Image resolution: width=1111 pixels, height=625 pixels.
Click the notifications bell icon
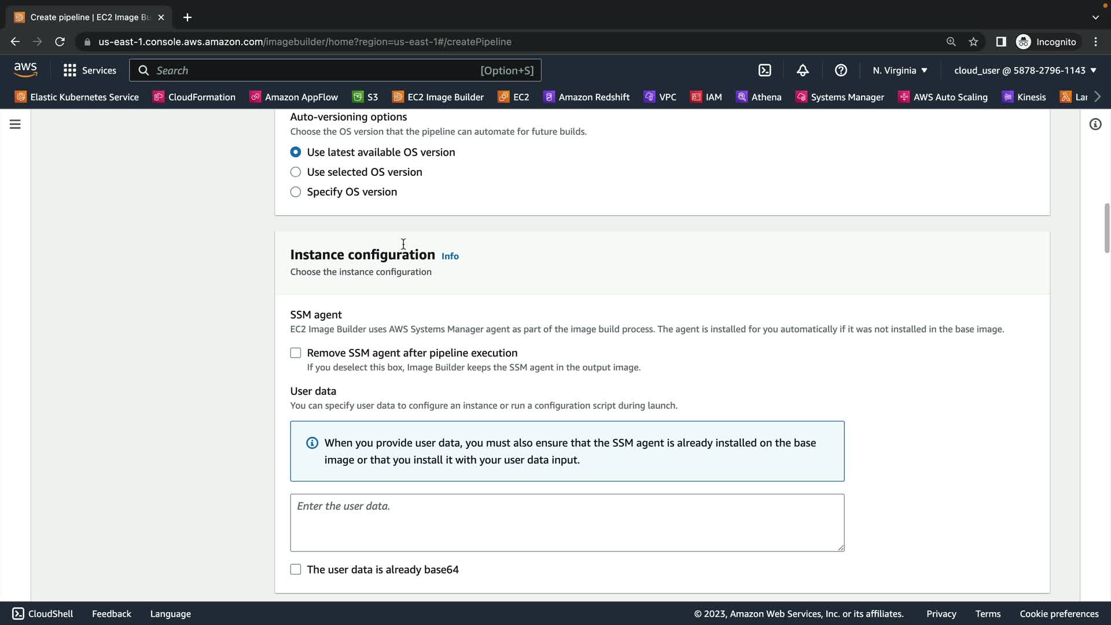pyautogui.click(x=803, y=70)
